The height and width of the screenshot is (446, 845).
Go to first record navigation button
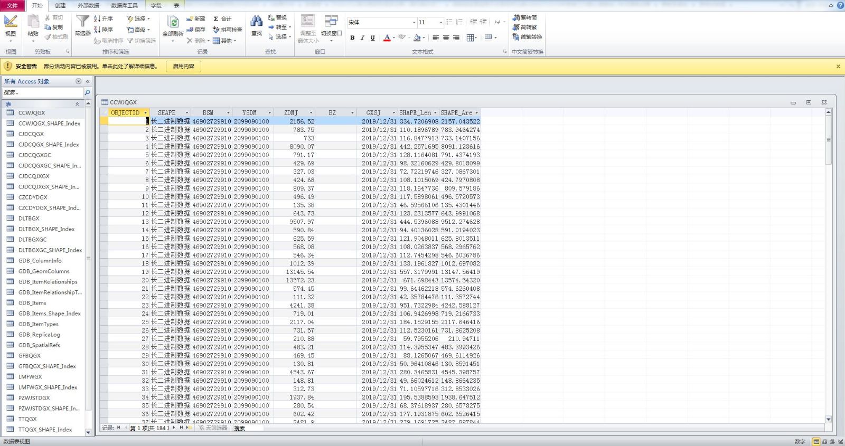119,428
